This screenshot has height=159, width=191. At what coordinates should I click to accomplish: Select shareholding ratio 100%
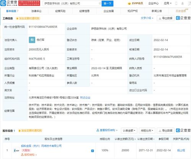click(105, 150)
